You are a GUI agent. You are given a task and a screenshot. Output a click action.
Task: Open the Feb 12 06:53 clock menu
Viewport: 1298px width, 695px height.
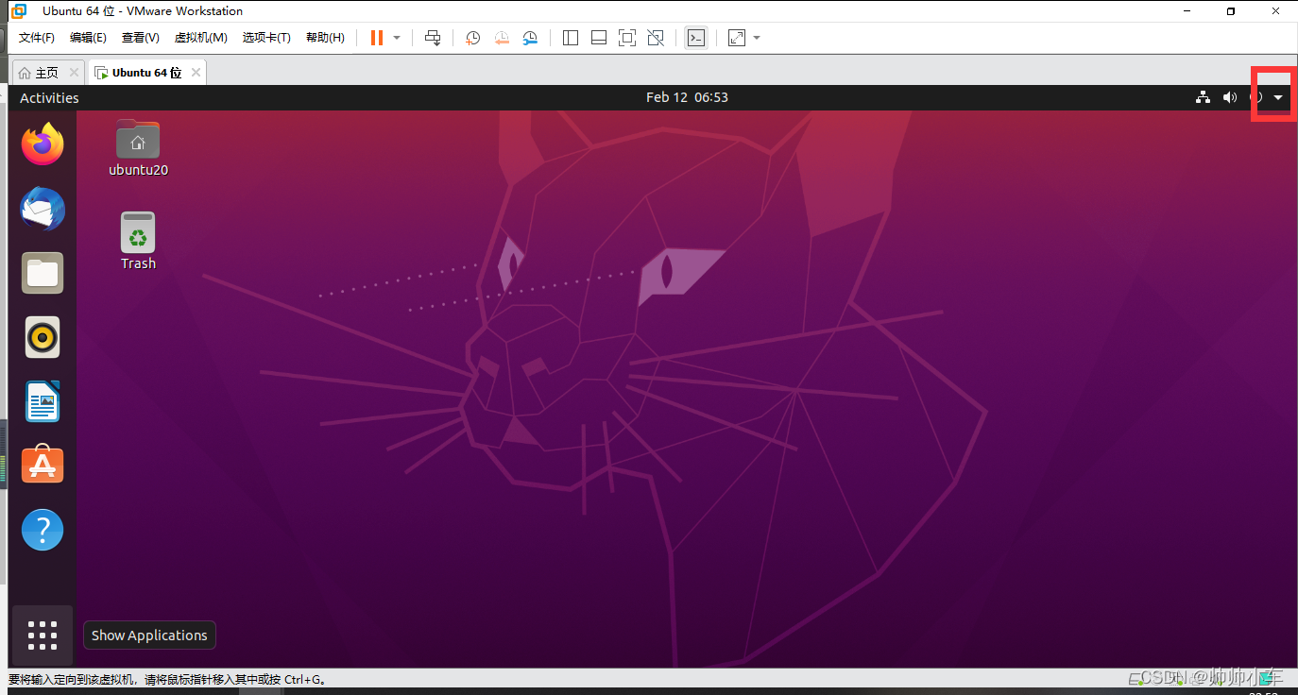click(687, 97)
